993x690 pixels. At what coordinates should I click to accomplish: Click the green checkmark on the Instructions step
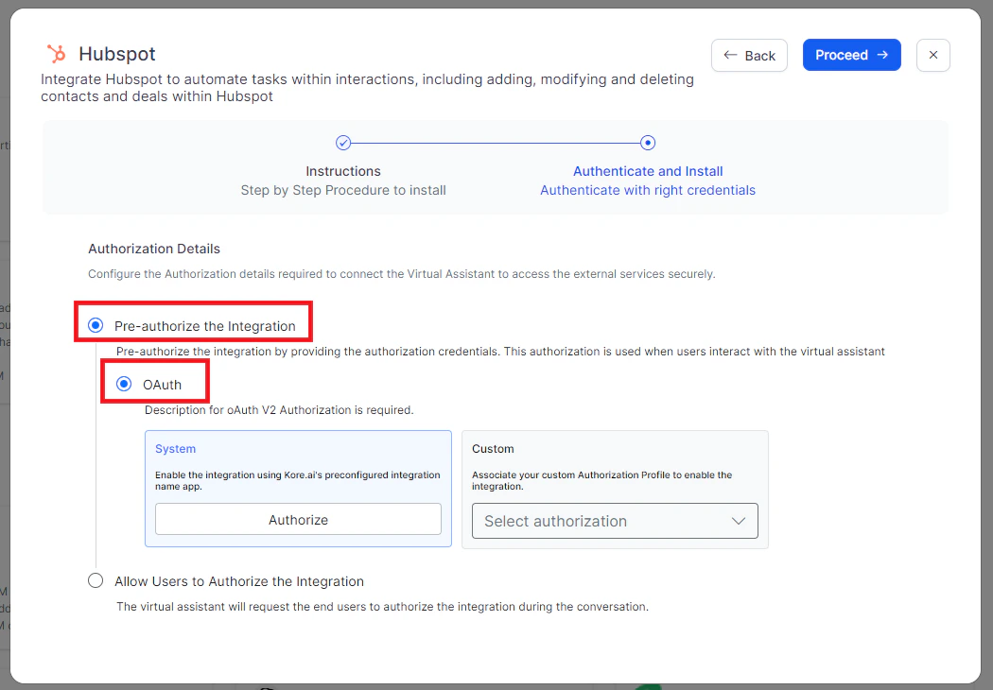[x=343, y=142]
